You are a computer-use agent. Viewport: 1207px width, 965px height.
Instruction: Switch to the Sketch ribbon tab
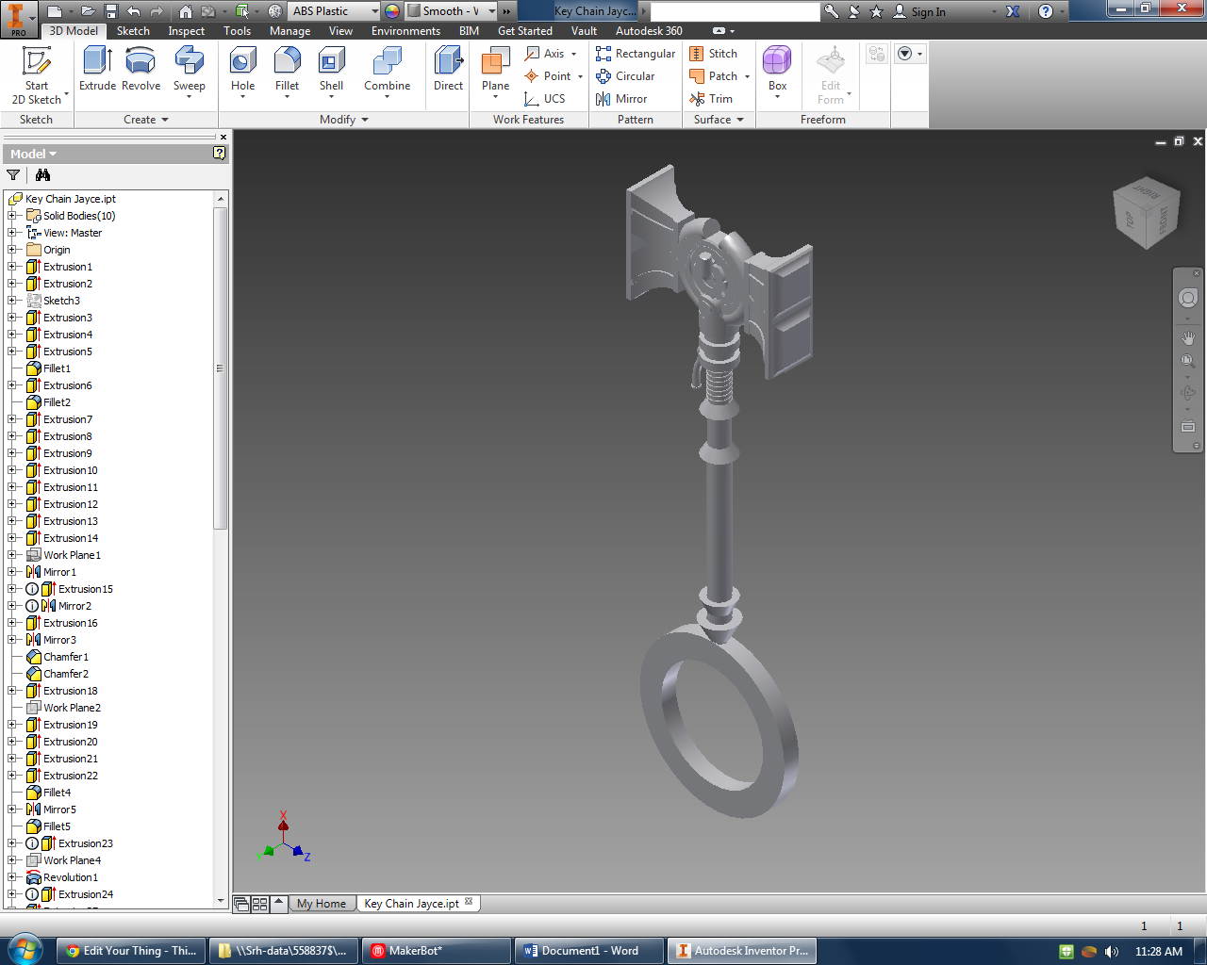133,31
